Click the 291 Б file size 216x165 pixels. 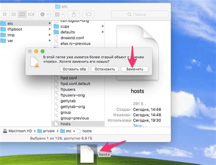coord(138,104)
